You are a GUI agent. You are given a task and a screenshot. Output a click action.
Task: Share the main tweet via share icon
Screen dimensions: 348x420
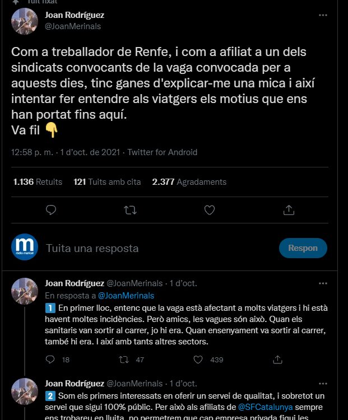(289, 210)
